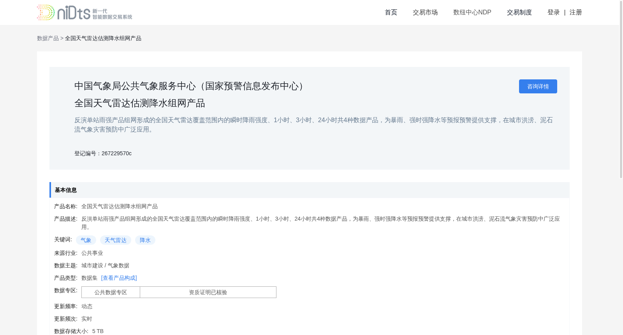The height and width of the screenshot is (335, 623).
Task: Open 数纽中心NDP in navigation
Action: pos(472,12)
